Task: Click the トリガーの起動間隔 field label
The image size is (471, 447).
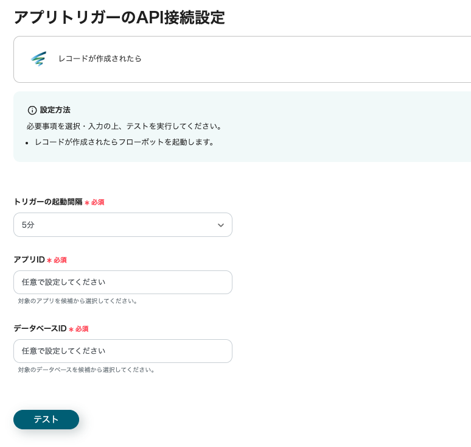Action: point(47,202)
